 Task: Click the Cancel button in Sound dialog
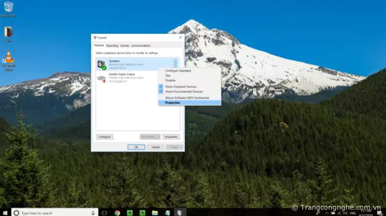pyautogui.click(x=155, y=147)
